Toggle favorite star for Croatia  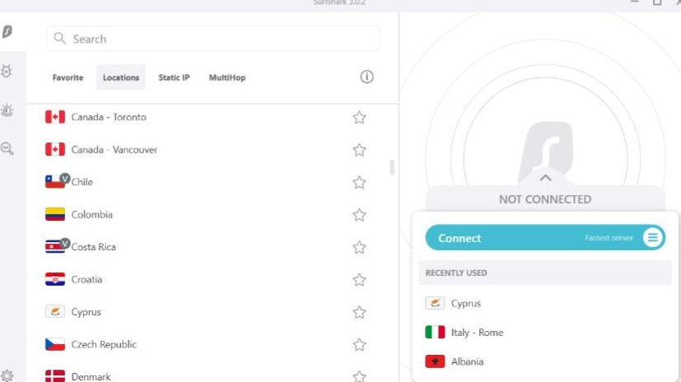[359, 280]
